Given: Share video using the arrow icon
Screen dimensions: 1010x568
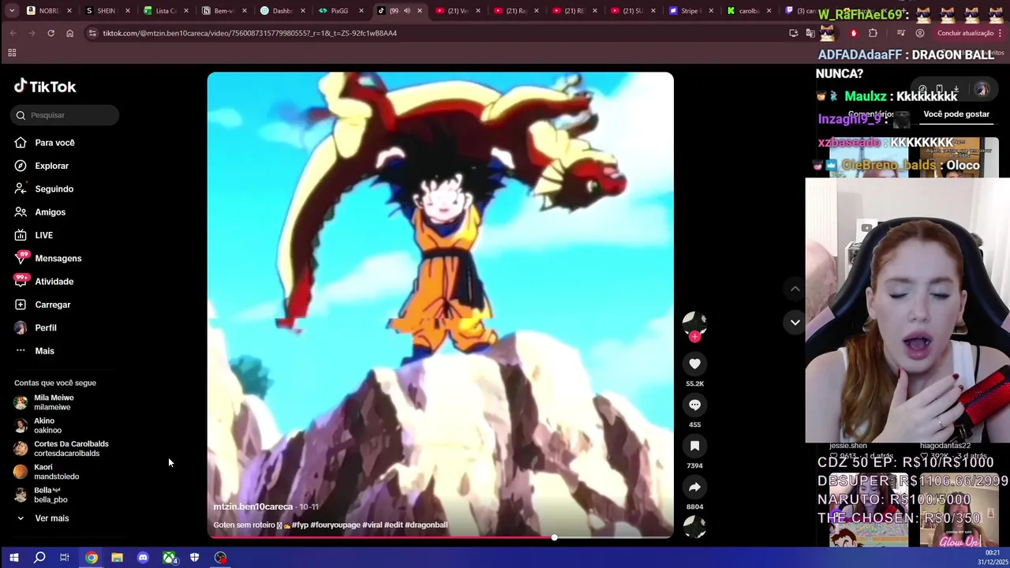Looking at the screenshot, I should [694, 487].
